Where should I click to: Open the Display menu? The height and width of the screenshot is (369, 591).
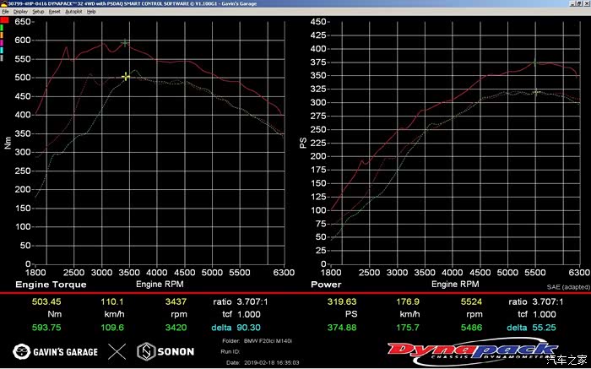(20, 12)
